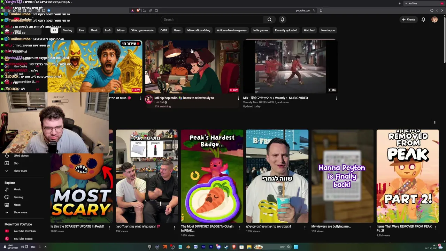Select the All filter chip

pos(54,30)
